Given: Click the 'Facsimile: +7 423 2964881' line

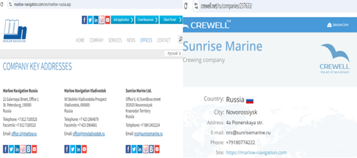Looking at the screenshot, I should [x=81, y=125].
